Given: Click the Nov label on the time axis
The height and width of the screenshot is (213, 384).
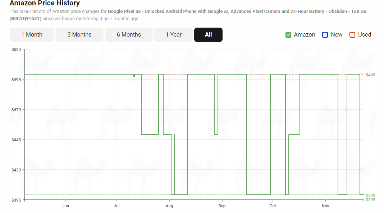Looking at the screenshot, I should (x=325, y=206).
